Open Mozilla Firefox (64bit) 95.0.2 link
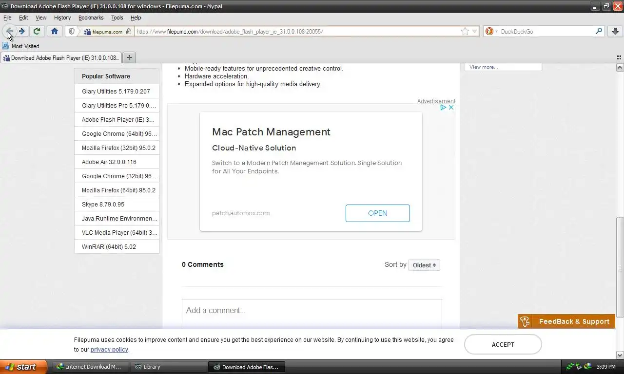The height and width of the screenshot is (374, 624). pyautogui.click(x=118, y=190)
